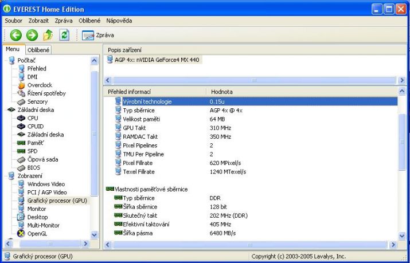
Task: Open the Zobrazit menu
Action: pos(38,21)
